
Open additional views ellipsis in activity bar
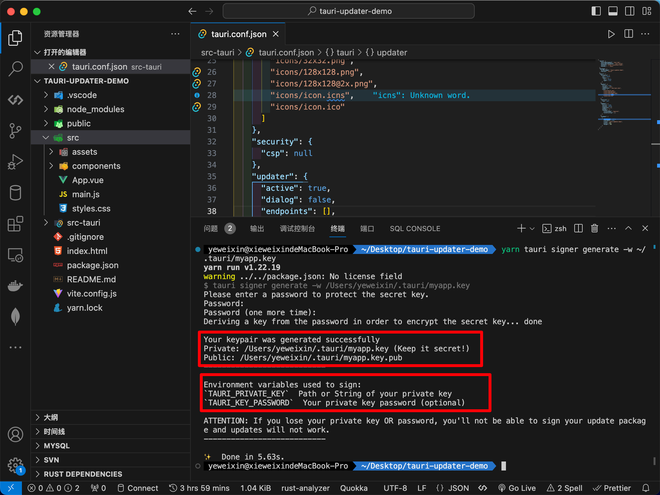pos(15,347)
